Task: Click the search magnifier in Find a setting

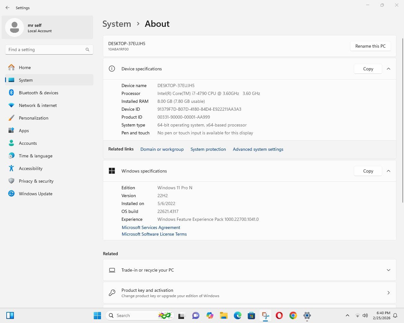Action: pos(87,50)
